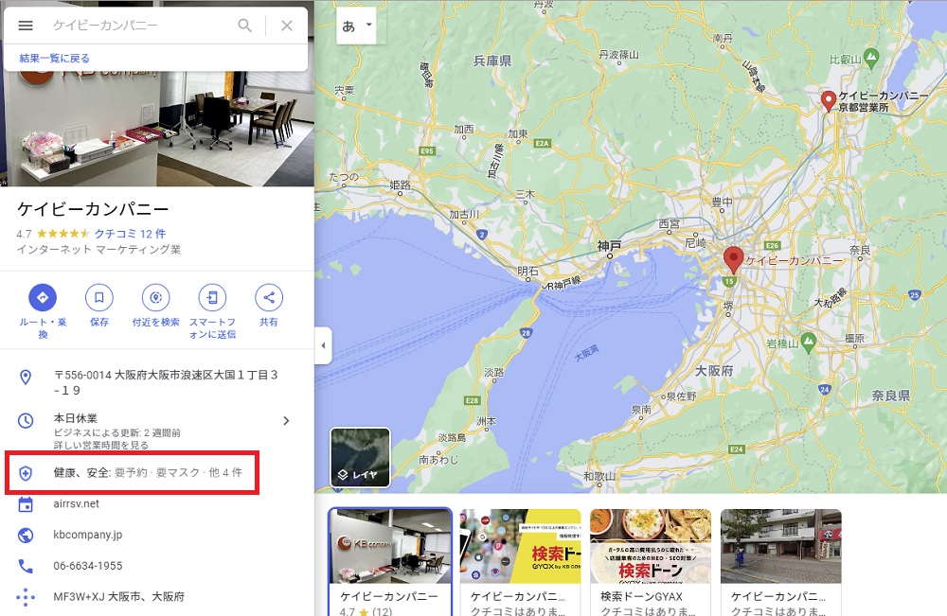Select the street-photo ケイビーカンパニ… card

[781, 562]
